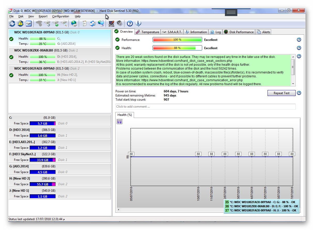Click the Refresh disk information toolbar icon
The image size is (314, 230).
(12, 24)
